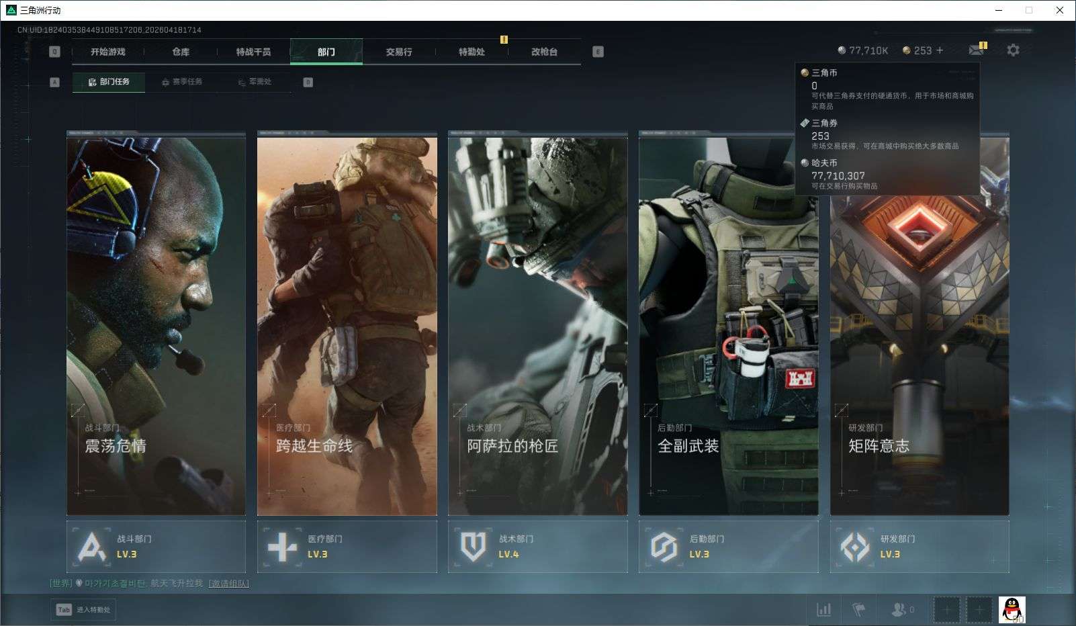Image resolution: width=1076 pixels, height=626 pixels.
Task: Click the 研发部门 LV.3 emblem
Action: coord(855,547)
